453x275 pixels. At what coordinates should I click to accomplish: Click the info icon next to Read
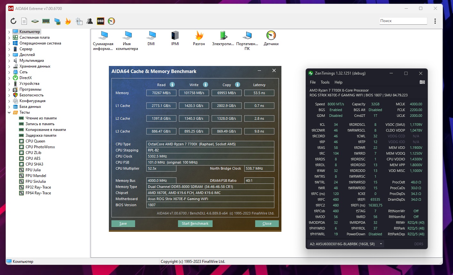(x=172, y=85)
